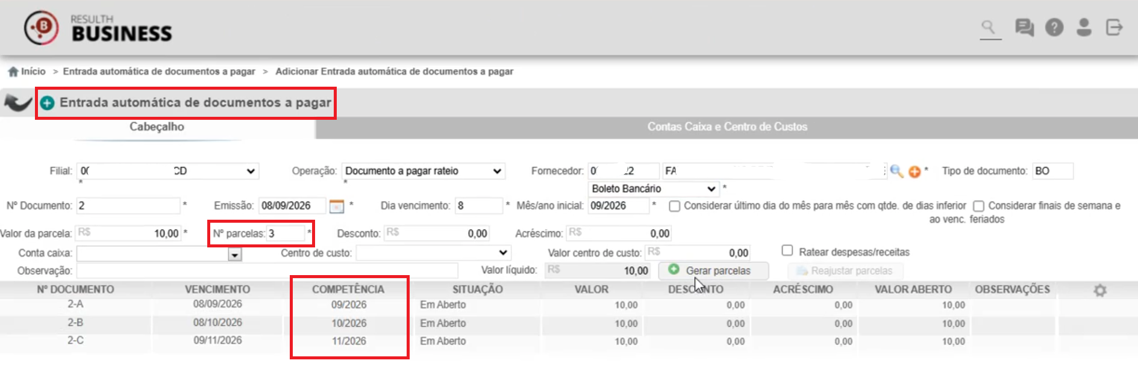Switch to the Cabeçalho tab
This screenshot has height=369, width=1138.
157,127
